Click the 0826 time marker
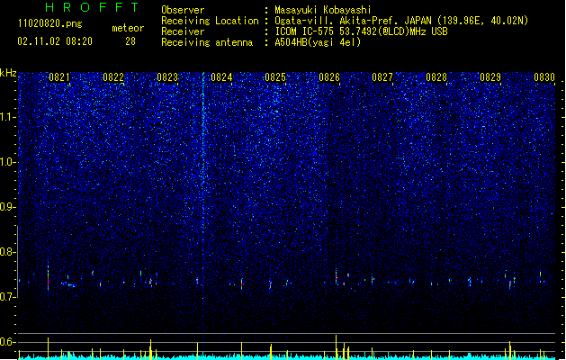The width and height of the screenshot is (566, 360). (329, 77)
